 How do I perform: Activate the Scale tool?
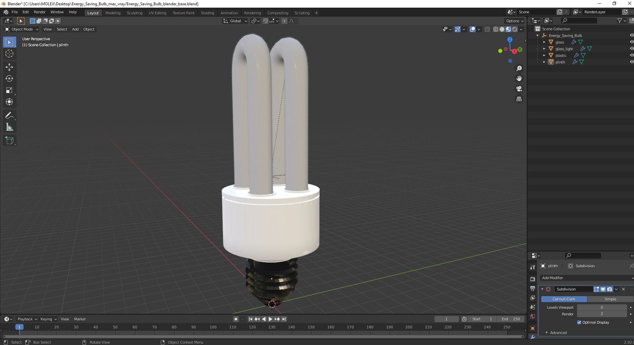(x=9, y=90)
